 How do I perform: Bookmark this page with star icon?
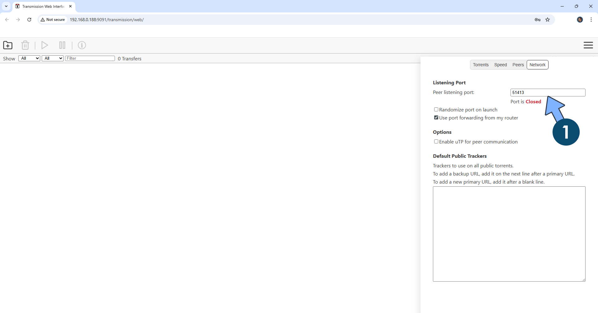click(x=548, y=20)
